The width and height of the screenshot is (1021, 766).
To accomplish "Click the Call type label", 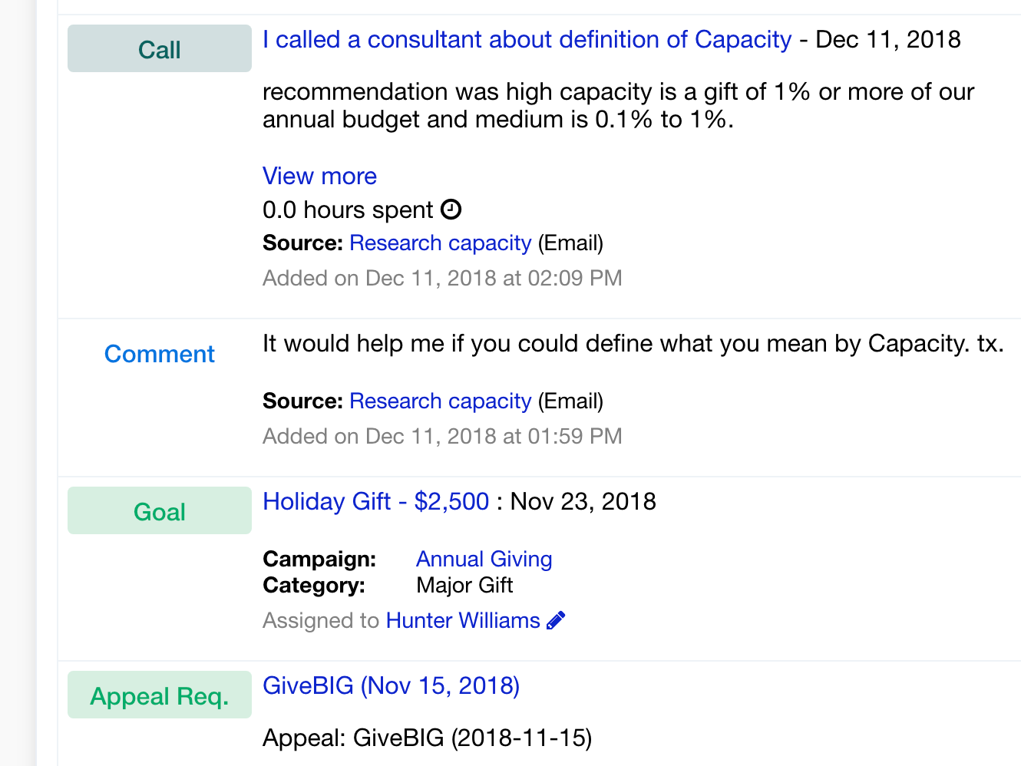I will [x=160, y=48].
